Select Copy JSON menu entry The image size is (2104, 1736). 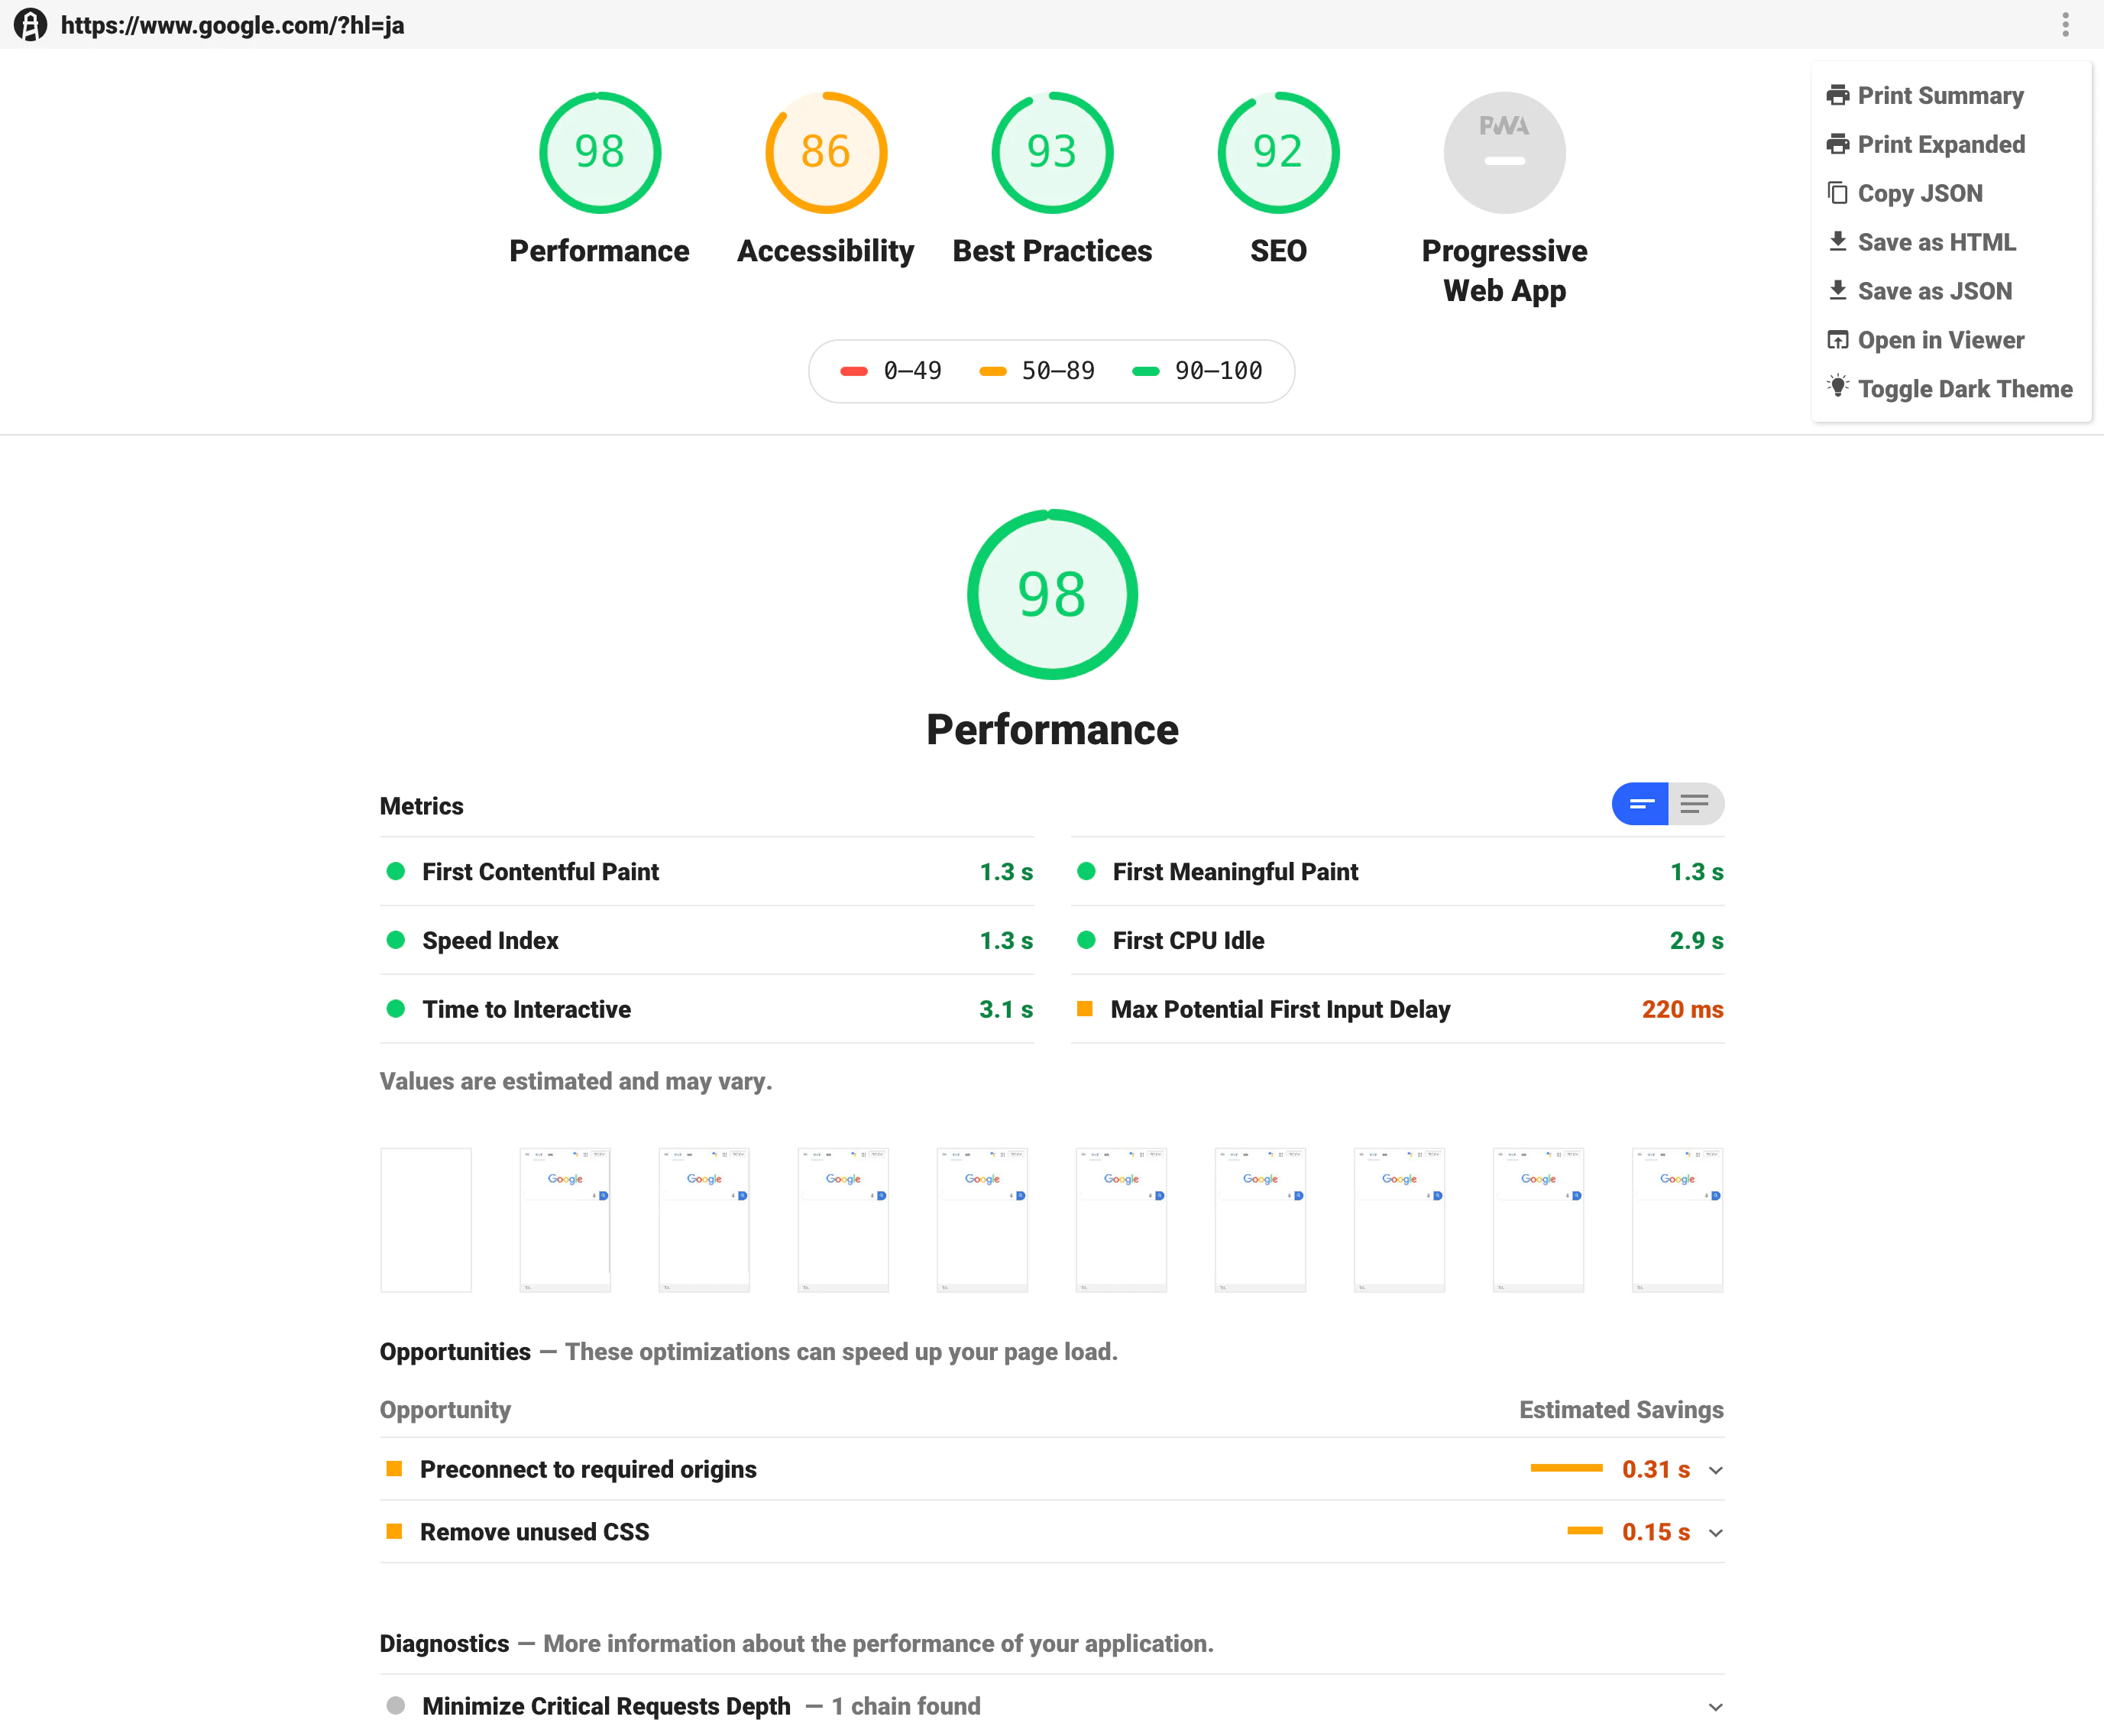click(x=1919, y=194)
